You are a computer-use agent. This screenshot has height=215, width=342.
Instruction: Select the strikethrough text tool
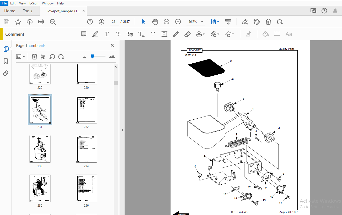click(x=118, y=34)
